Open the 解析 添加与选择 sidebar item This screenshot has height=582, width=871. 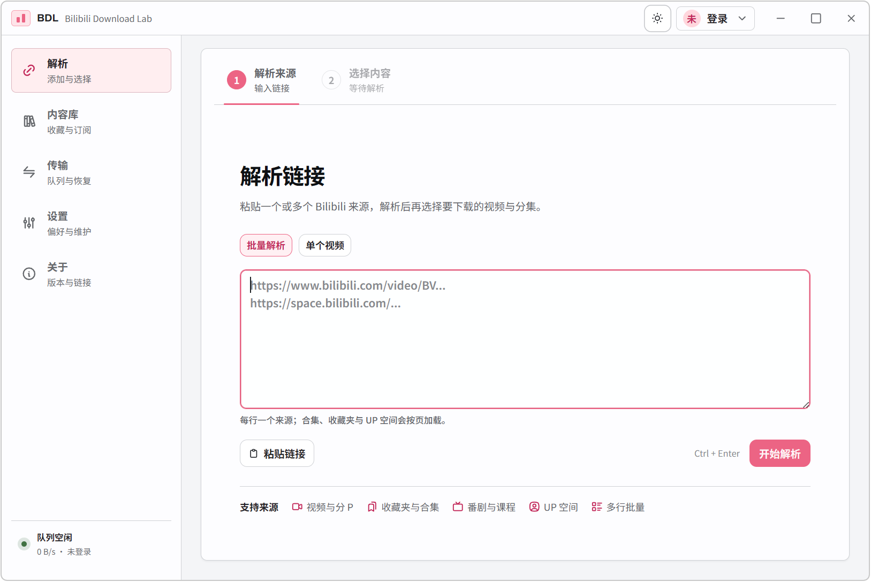point(91,71)
